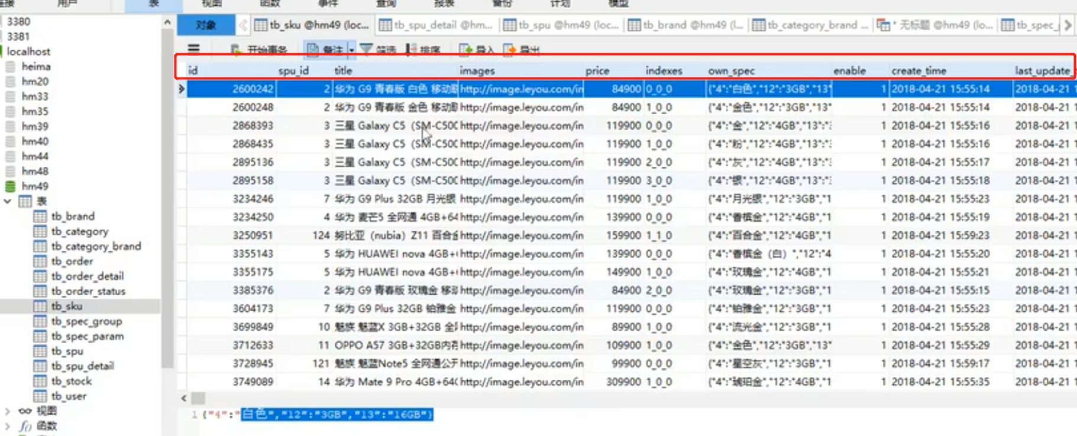Switch to the 对象 tab

coord(206,25)
